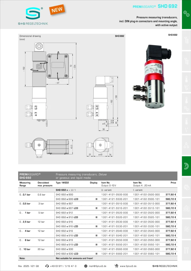Click the orange NEW badge
Image resolution: width=191 pixels, height=271 pixels.
click(57, 9)
